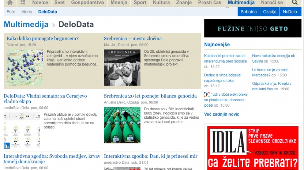Click the Fužine [ni]so geto banner
The image size is (304, 170).
pos(252,28)
